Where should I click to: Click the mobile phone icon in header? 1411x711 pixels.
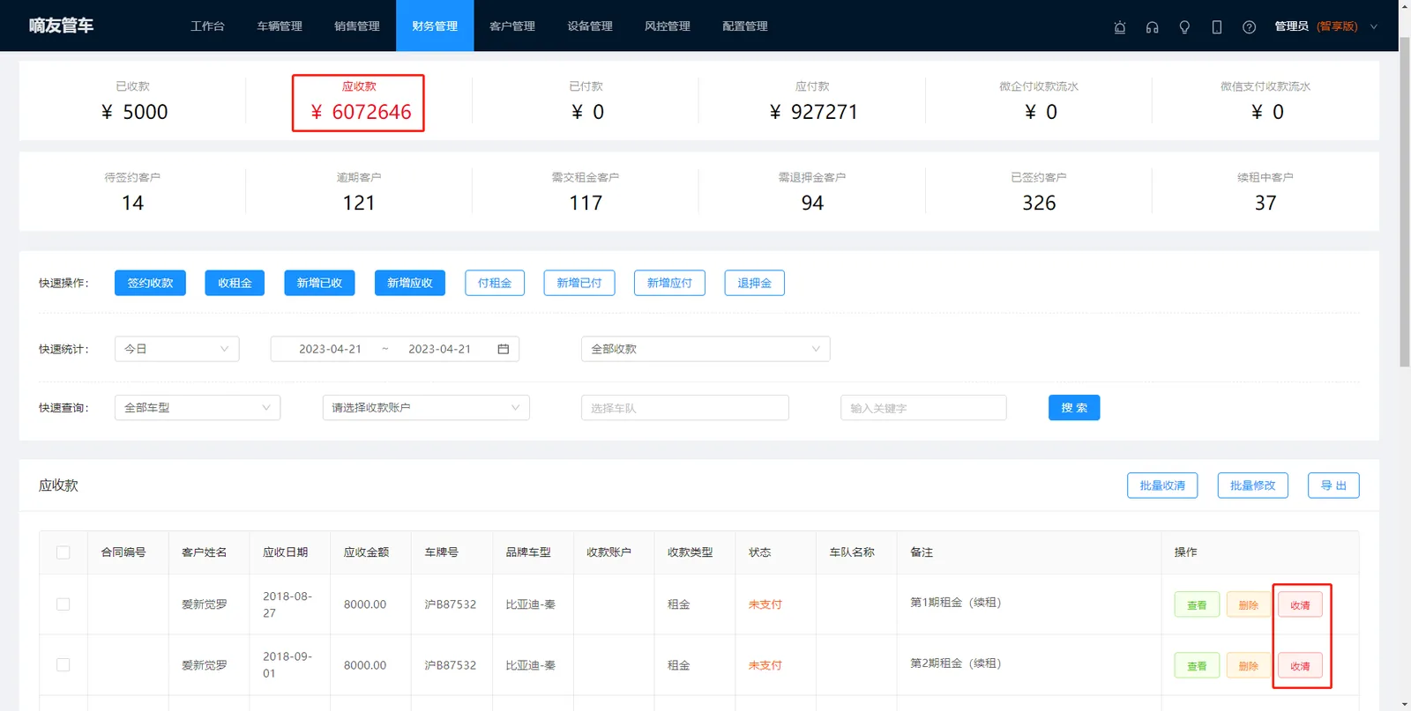pyautogui.click(x=1217, y=26)
